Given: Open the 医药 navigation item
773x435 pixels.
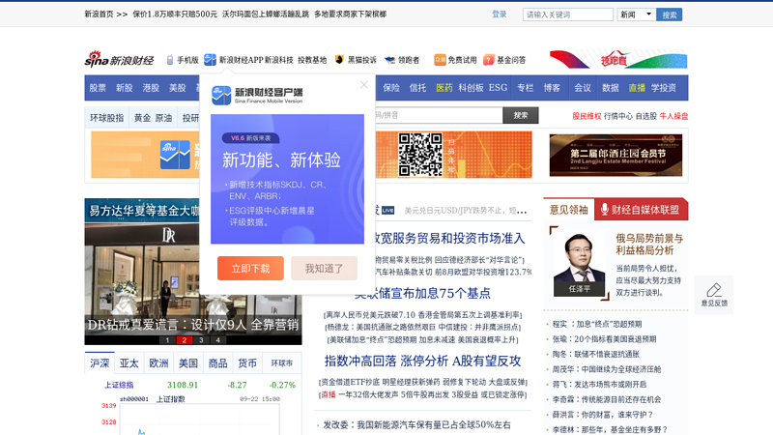Looking at the screenshot, I should (444, 88).
